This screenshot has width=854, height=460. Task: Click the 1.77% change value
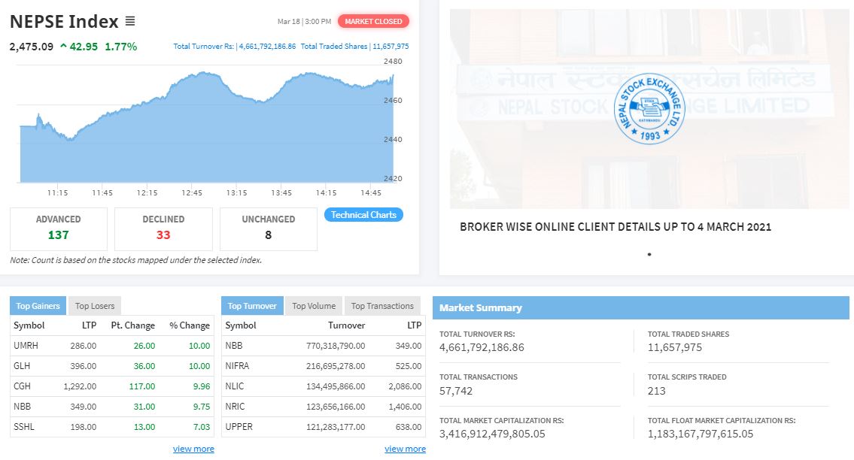tap(121, 47)
